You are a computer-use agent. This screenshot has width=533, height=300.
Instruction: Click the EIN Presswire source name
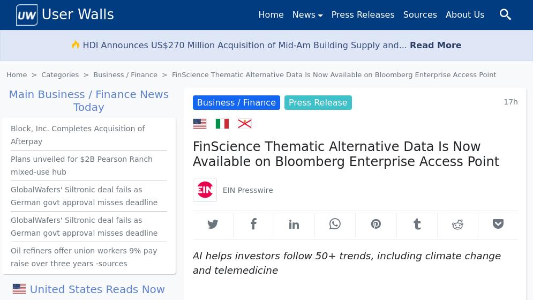tap(248, 190)
